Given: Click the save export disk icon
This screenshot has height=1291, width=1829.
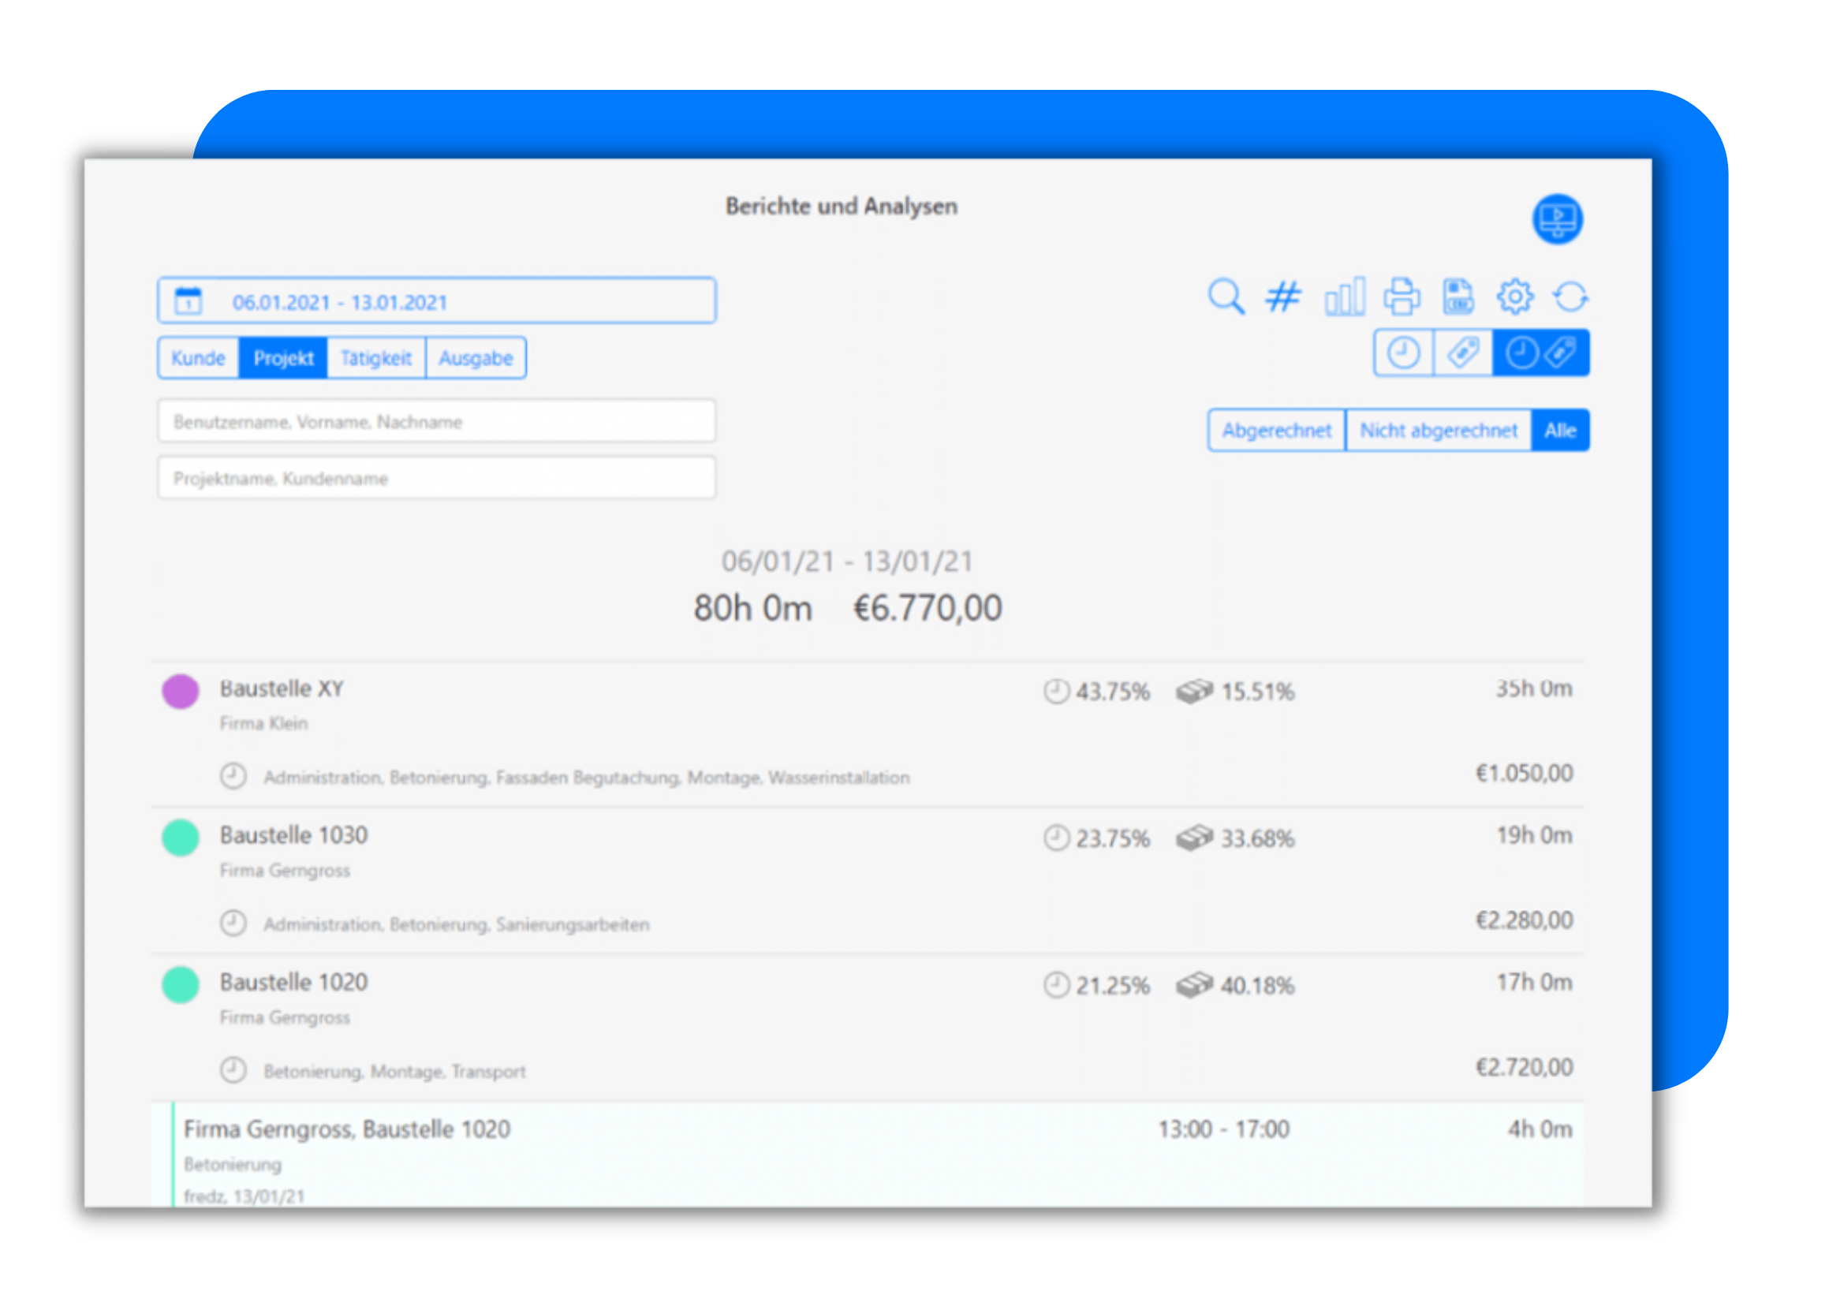Looking at the screenshot, I should 1458,297.
